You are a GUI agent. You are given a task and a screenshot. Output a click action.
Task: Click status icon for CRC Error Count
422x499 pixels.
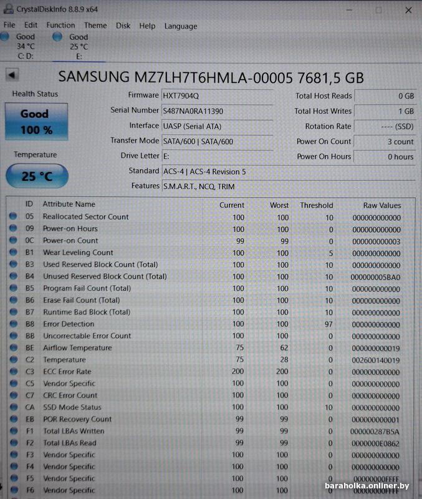[x=14, y=395]
